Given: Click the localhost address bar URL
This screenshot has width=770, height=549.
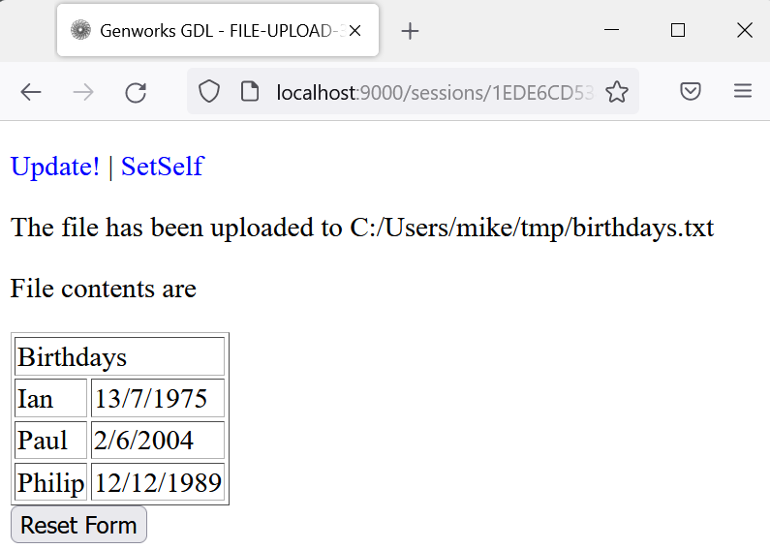Looking at the screenshot, I should (x=435, y=92).
